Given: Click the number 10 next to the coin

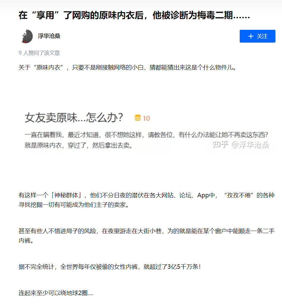Looking at the screenshot, I should tap(147, 118).
